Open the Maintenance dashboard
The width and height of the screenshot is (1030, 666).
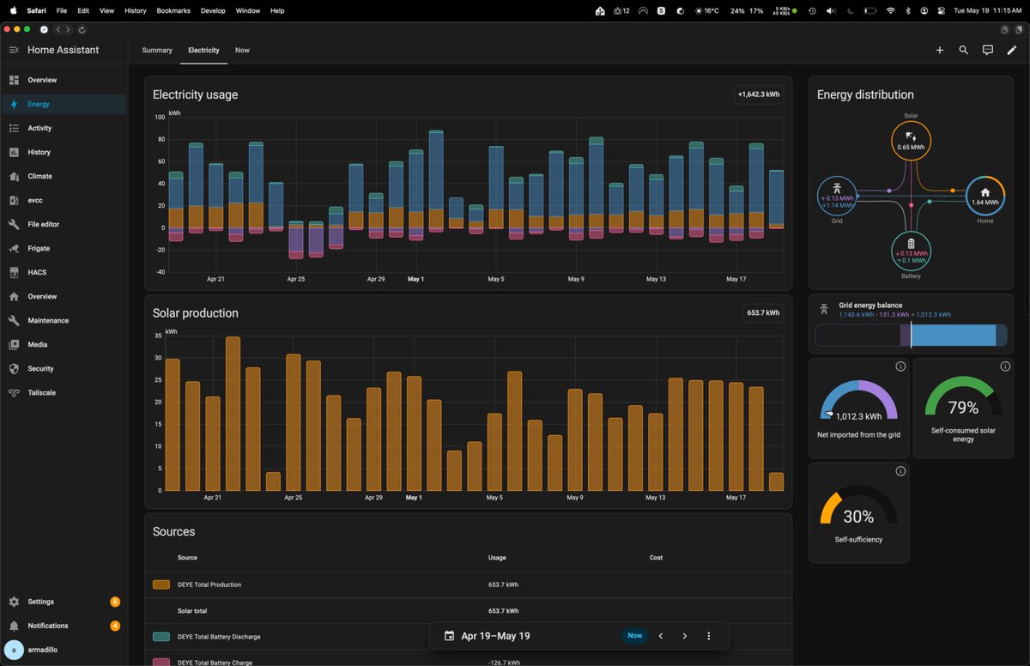(64, 320)
